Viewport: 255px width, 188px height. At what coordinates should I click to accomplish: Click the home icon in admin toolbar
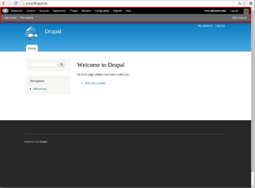(5, 11)
